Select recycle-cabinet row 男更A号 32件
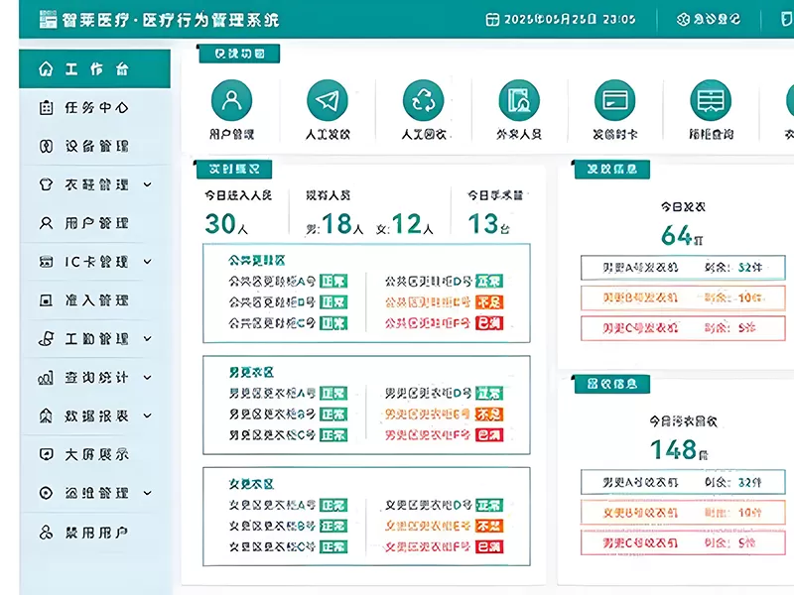794x595 pixels. (x=683, y=482)
